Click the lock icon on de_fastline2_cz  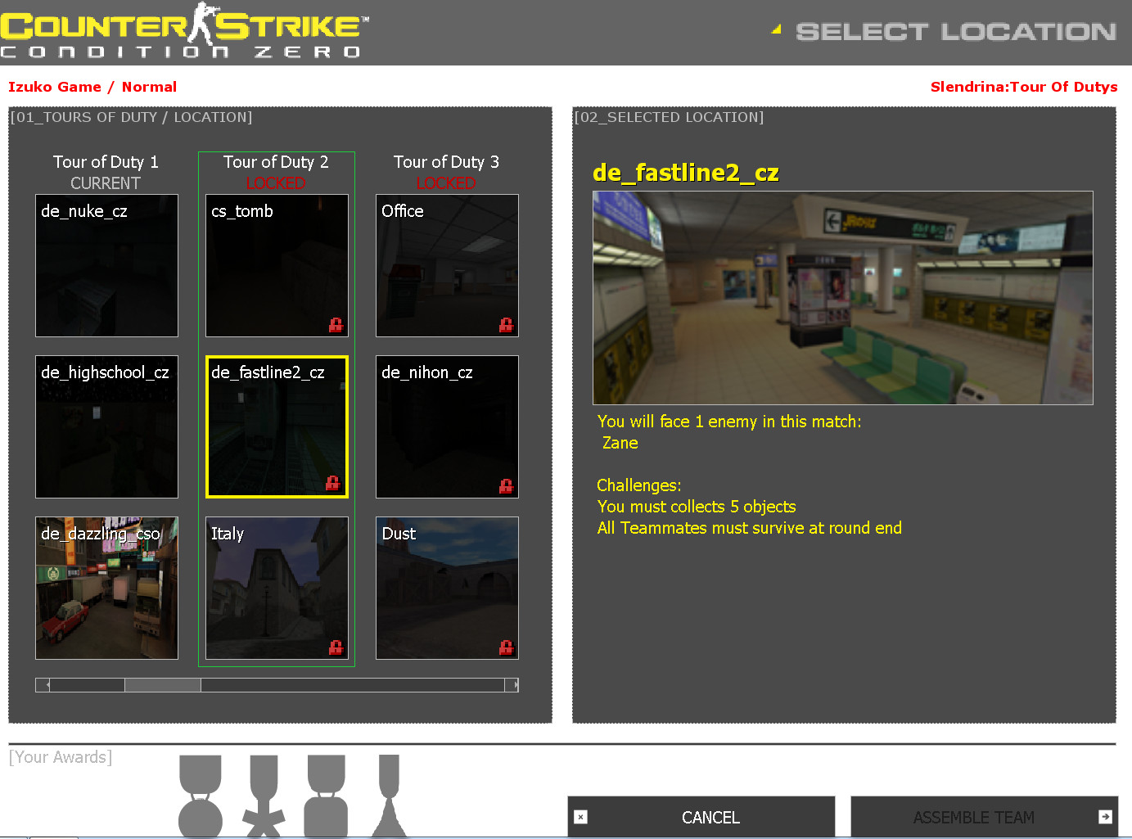pyautogui.click(x=332, y=483)
